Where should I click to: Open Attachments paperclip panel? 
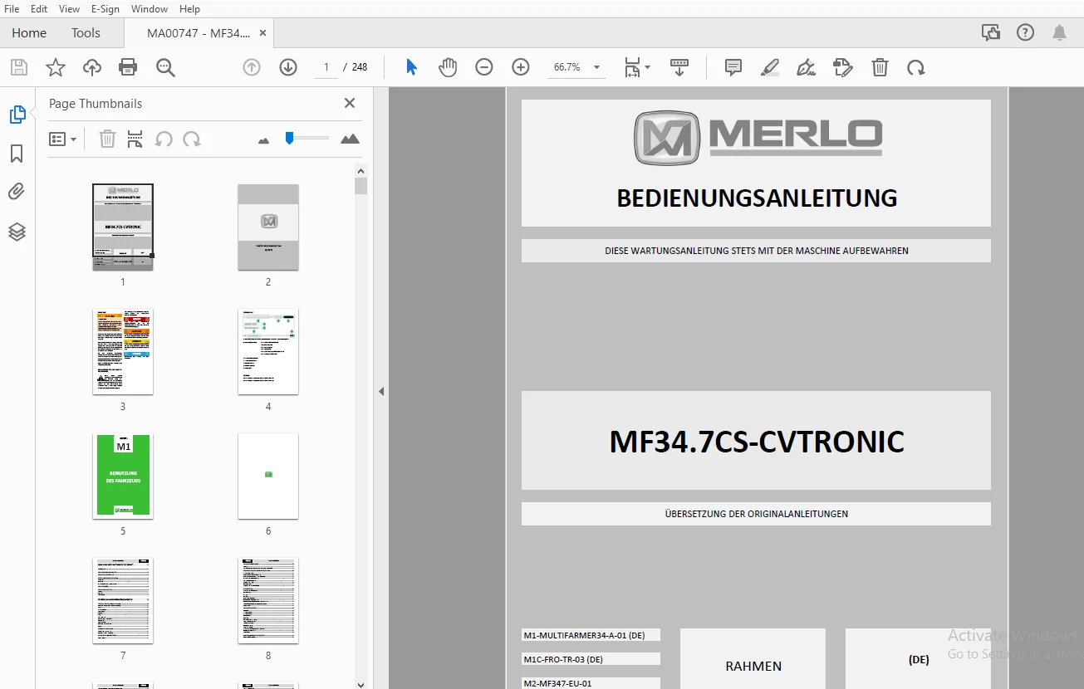pos(17,193)
